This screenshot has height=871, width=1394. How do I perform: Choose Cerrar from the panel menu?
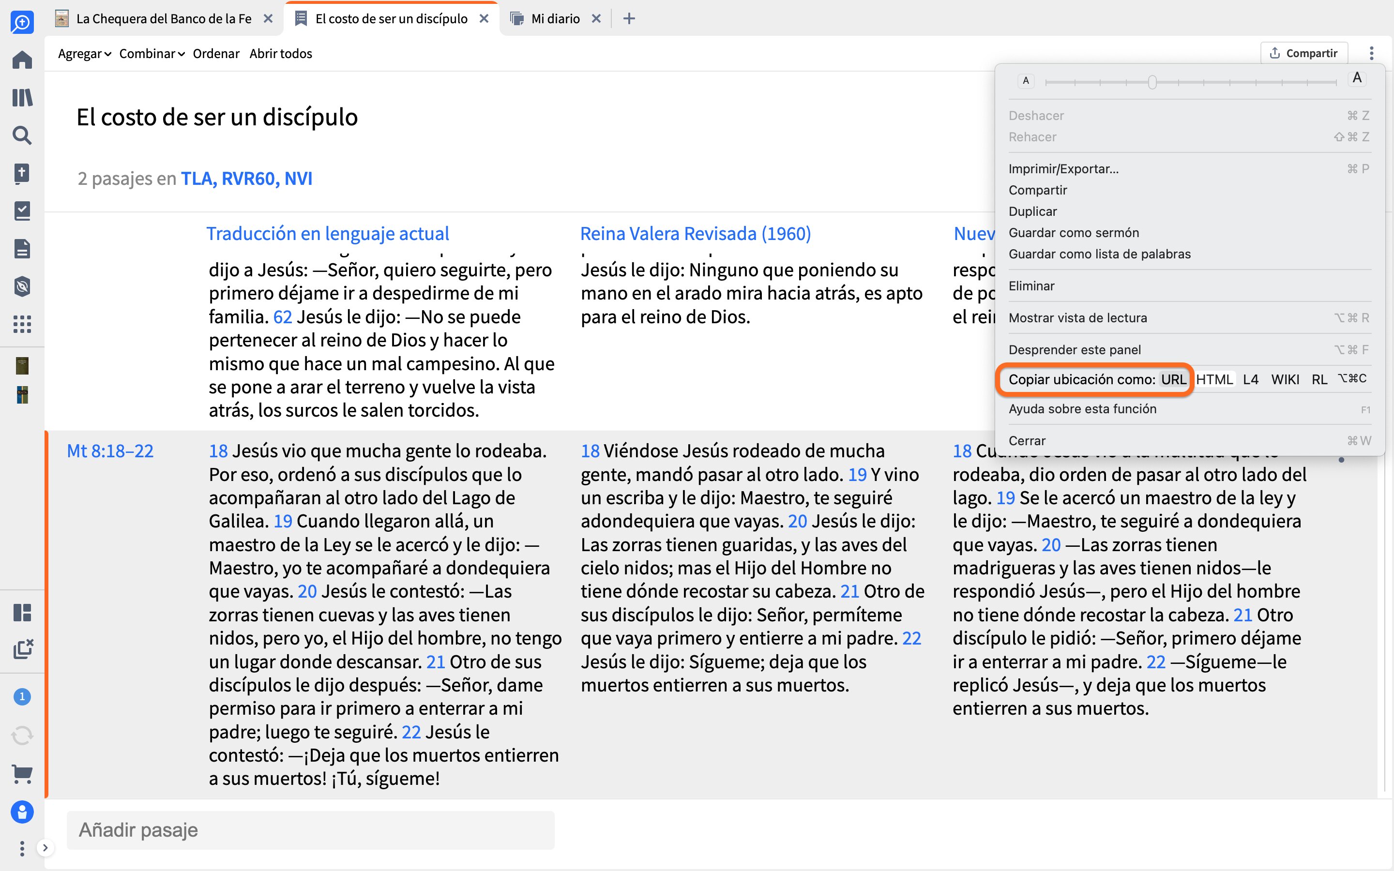[x=1189, y=441]
